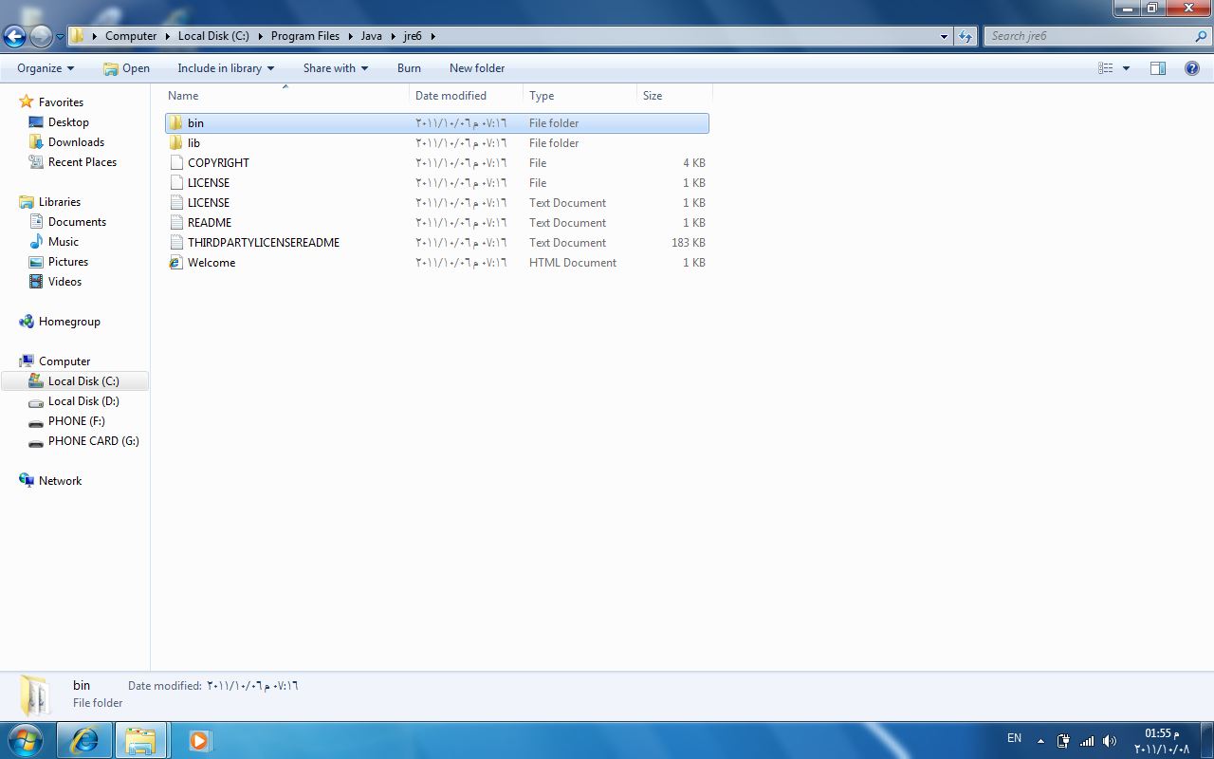This screenshot has width=1214, height=759.
Task: Open the view options dropdown arrow
Action: click(x=1126, y=68)
